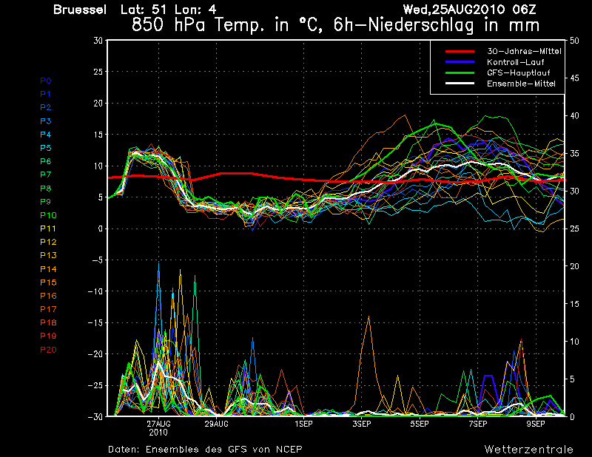Screen dimensions: 592x457
Task: Click the 29AUG date axis label
Action: (x=216, y=424)
